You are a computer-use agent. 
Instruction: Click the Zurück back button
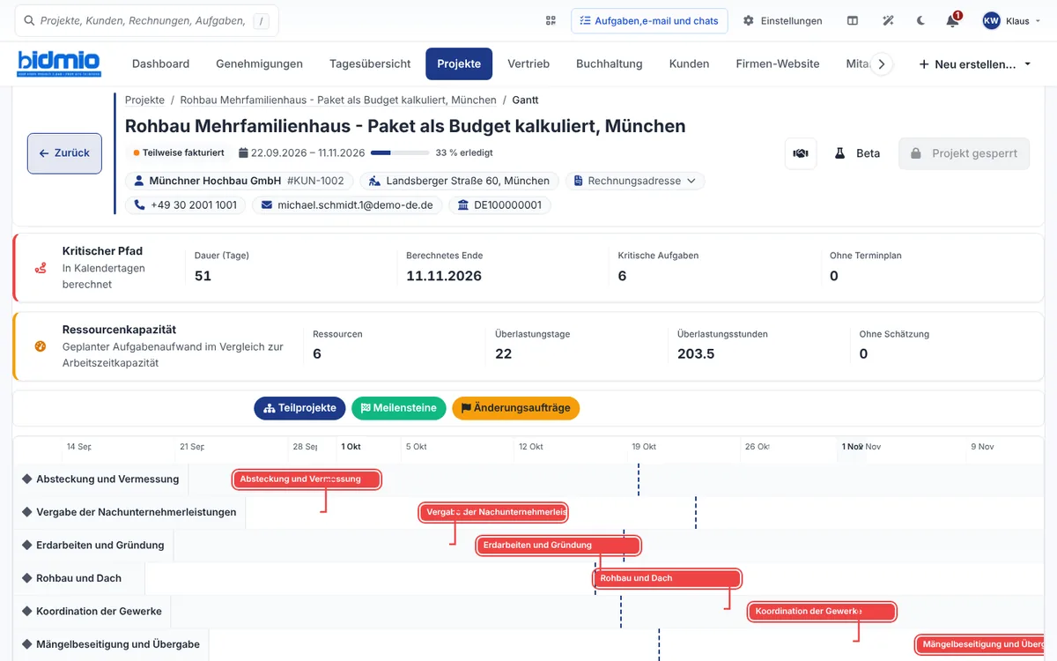pos(64,153)
